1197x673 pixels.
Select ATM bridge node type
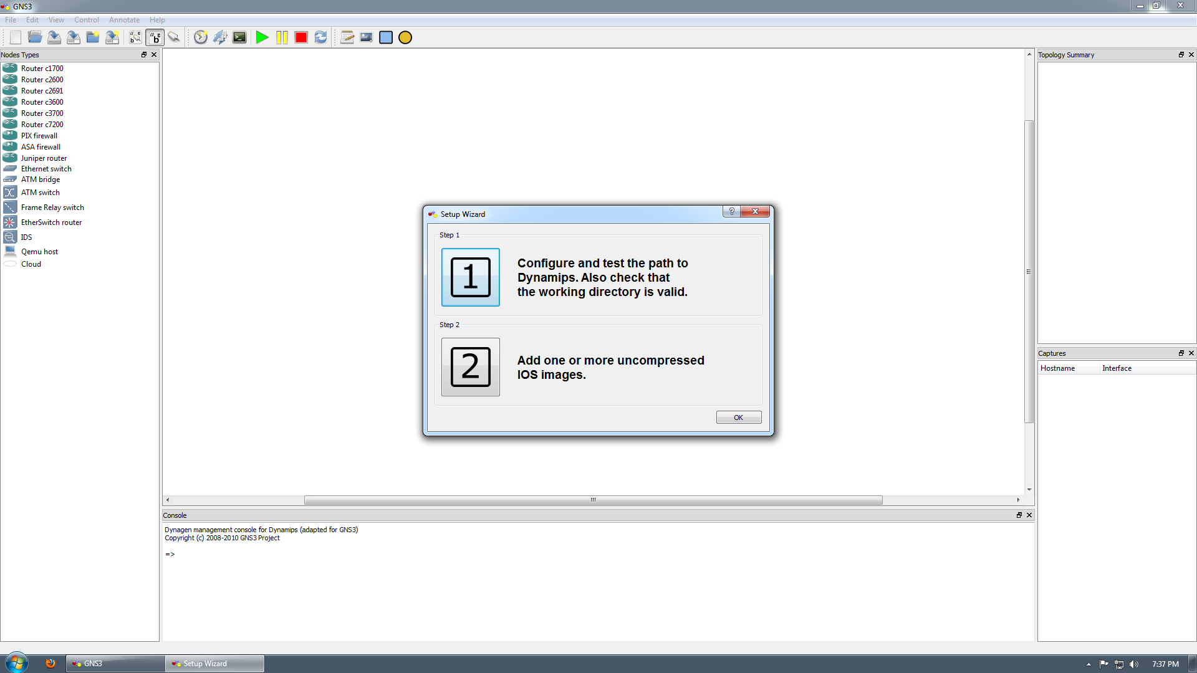click(80, 179)
